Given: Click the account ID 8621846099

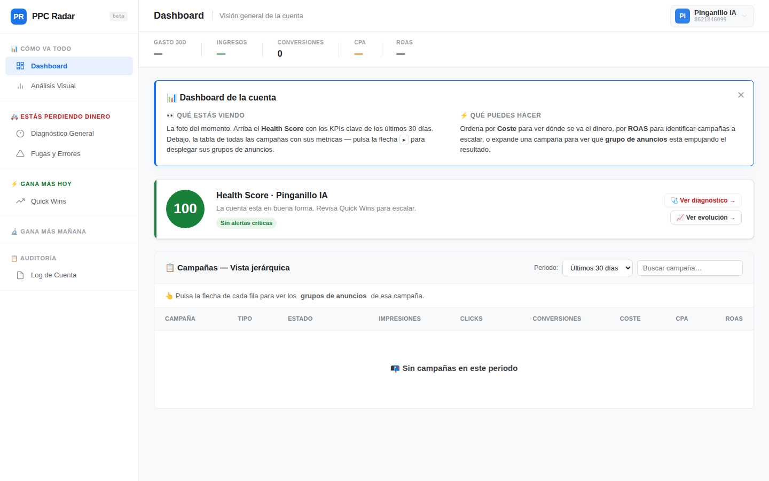Looking at the screenshot, I should point(710,20).
